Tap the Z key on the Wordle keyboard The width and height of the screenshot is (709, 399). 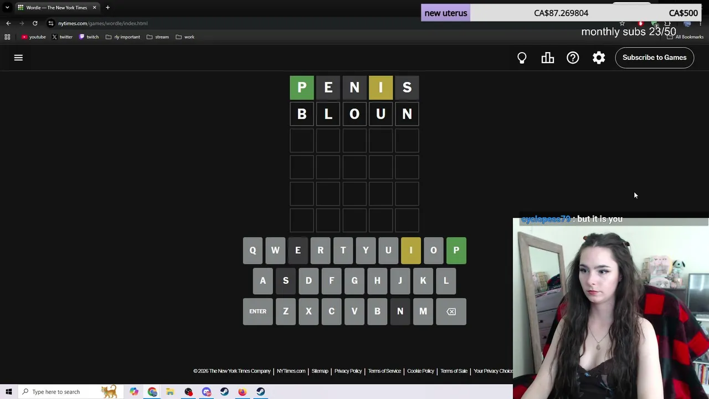tap(286, 311)
